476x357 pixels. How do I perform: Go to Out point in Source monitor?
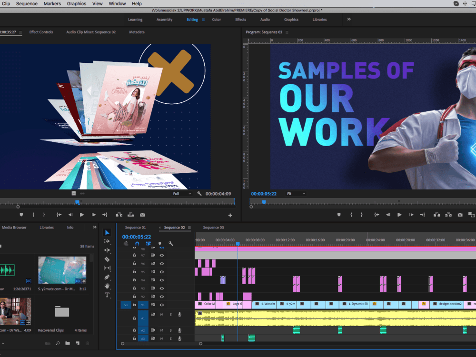click(105, 215)
